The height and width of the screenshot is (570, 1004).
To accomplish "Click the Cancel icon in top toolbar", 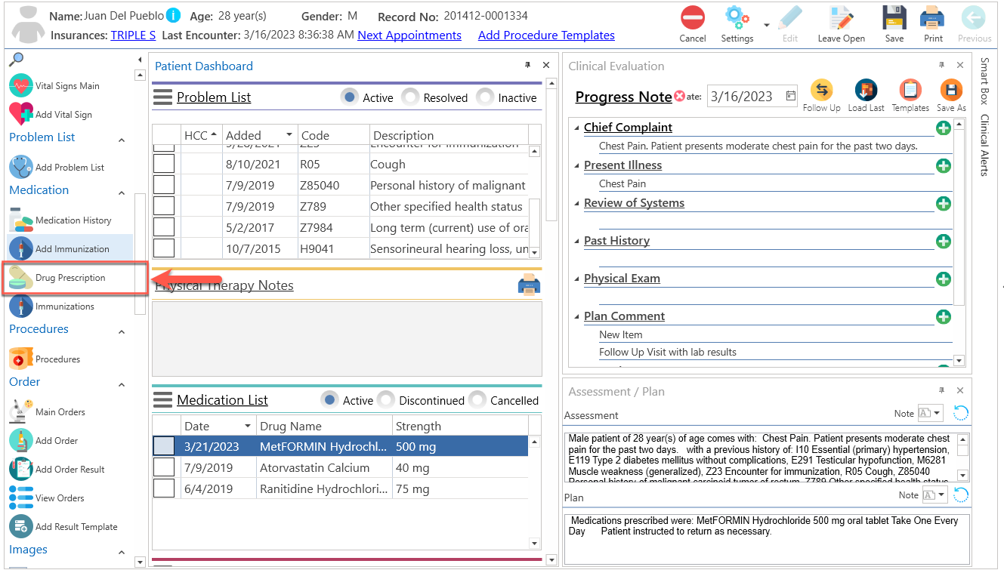I will coord(692,17).
